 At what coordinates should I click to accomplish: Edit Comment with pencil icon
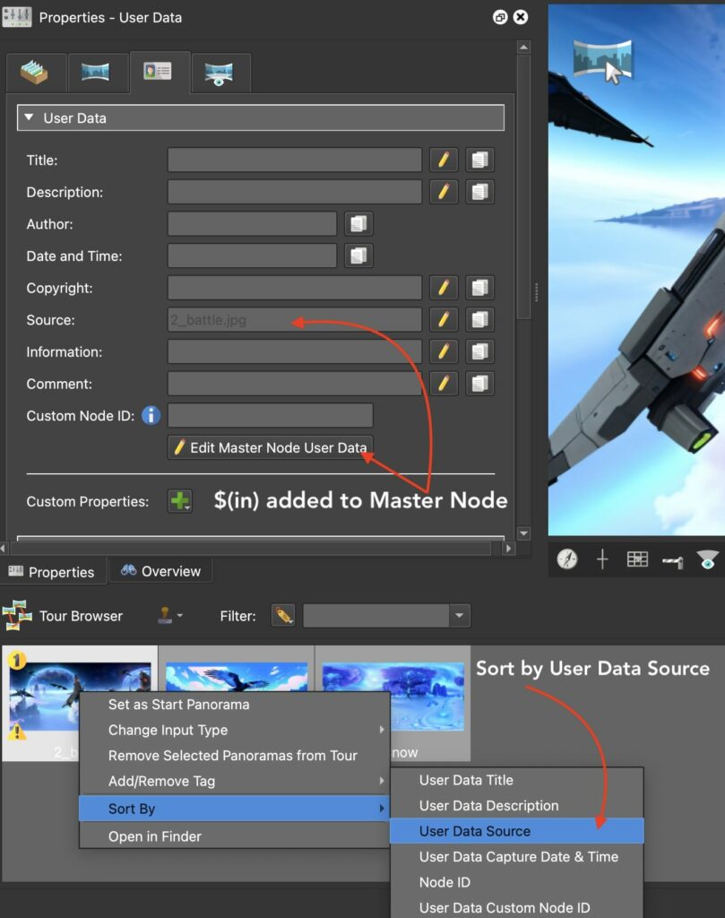tap(444, 384)
